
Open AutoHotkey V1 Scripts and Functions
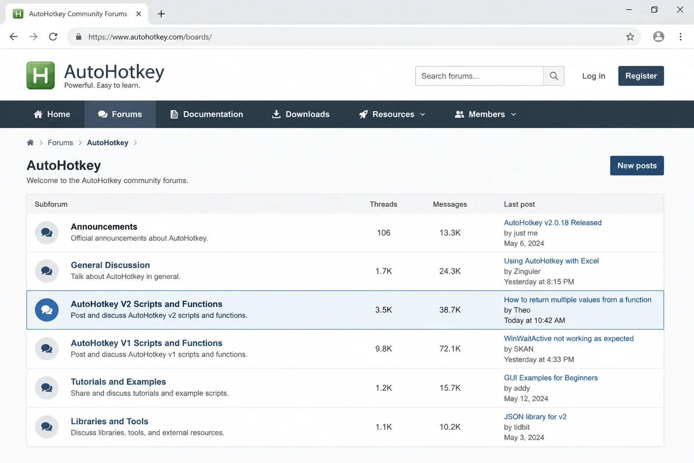point(146,343)
